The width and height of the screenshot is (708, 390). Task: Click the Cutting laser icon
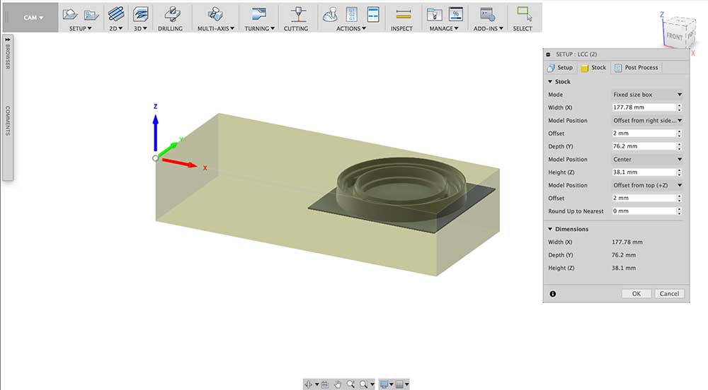coord(298,14)
